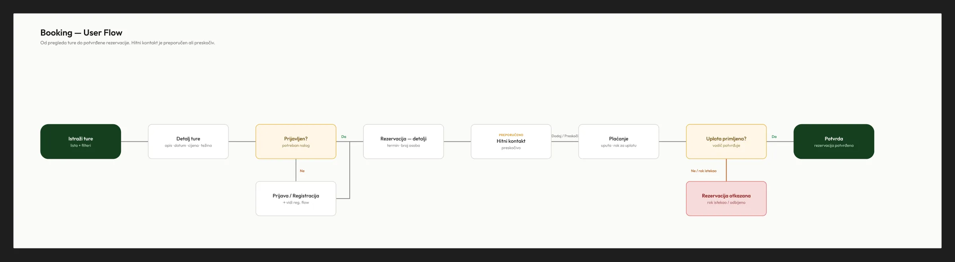
Task: Click the 'Da' label after Prijavljen?
Action: [344, 137]
